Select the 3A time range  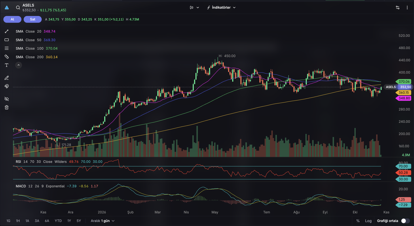(x=37, y=221)
